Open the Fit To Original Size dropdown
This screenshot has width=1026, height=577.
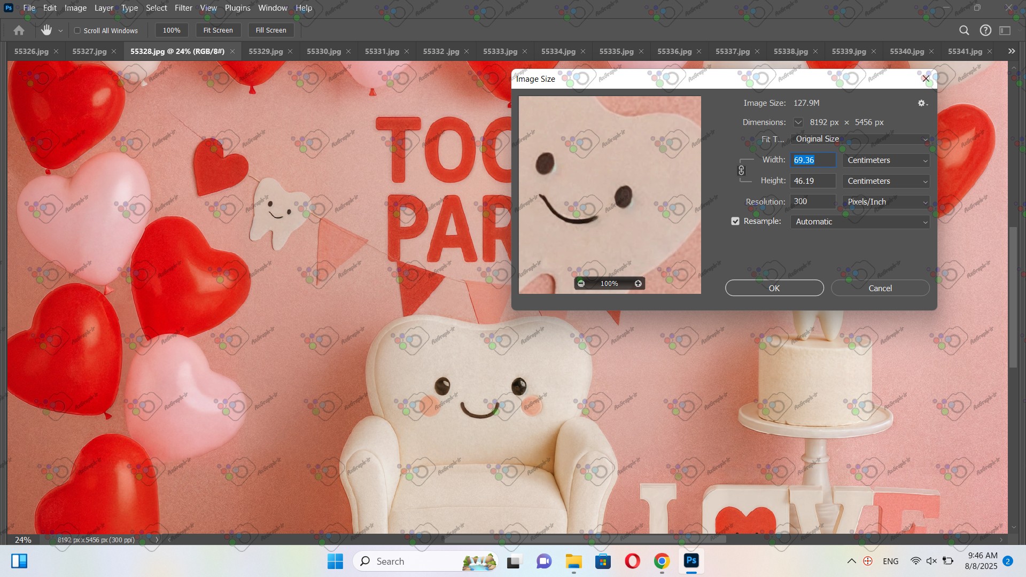pos(860,139)
